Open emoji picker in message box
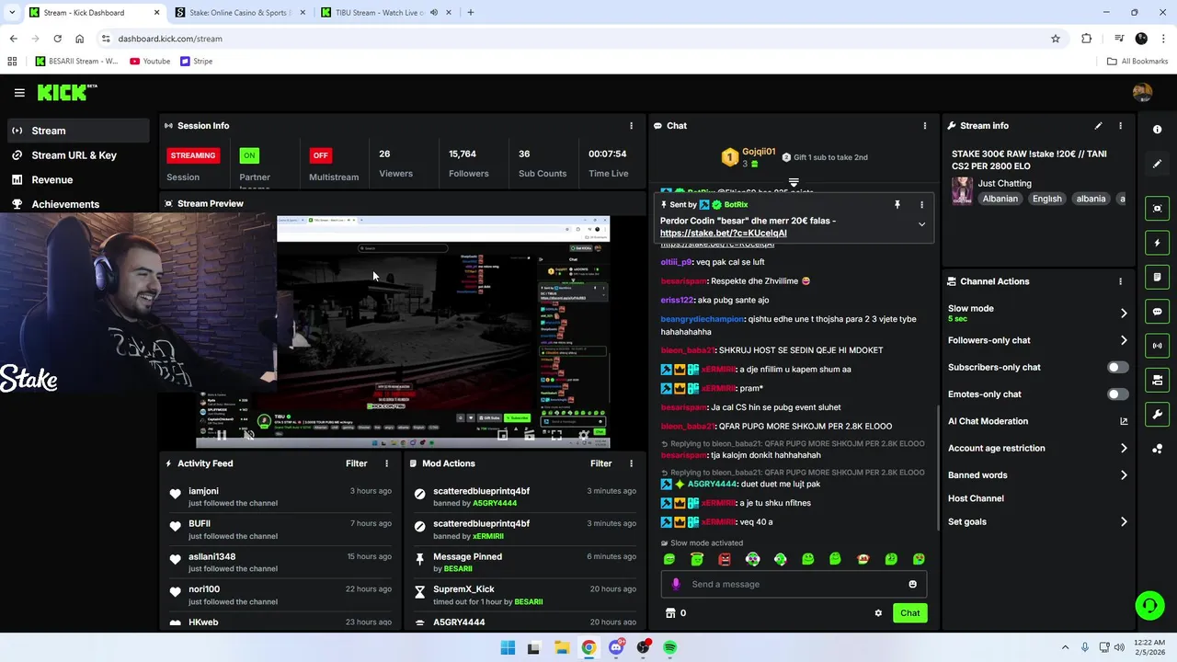 point(912,584)
